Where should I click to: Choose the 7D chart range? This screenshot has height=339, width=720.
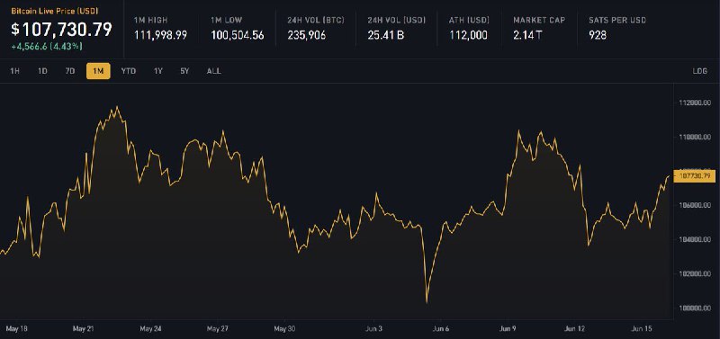(x=70, y=71)
